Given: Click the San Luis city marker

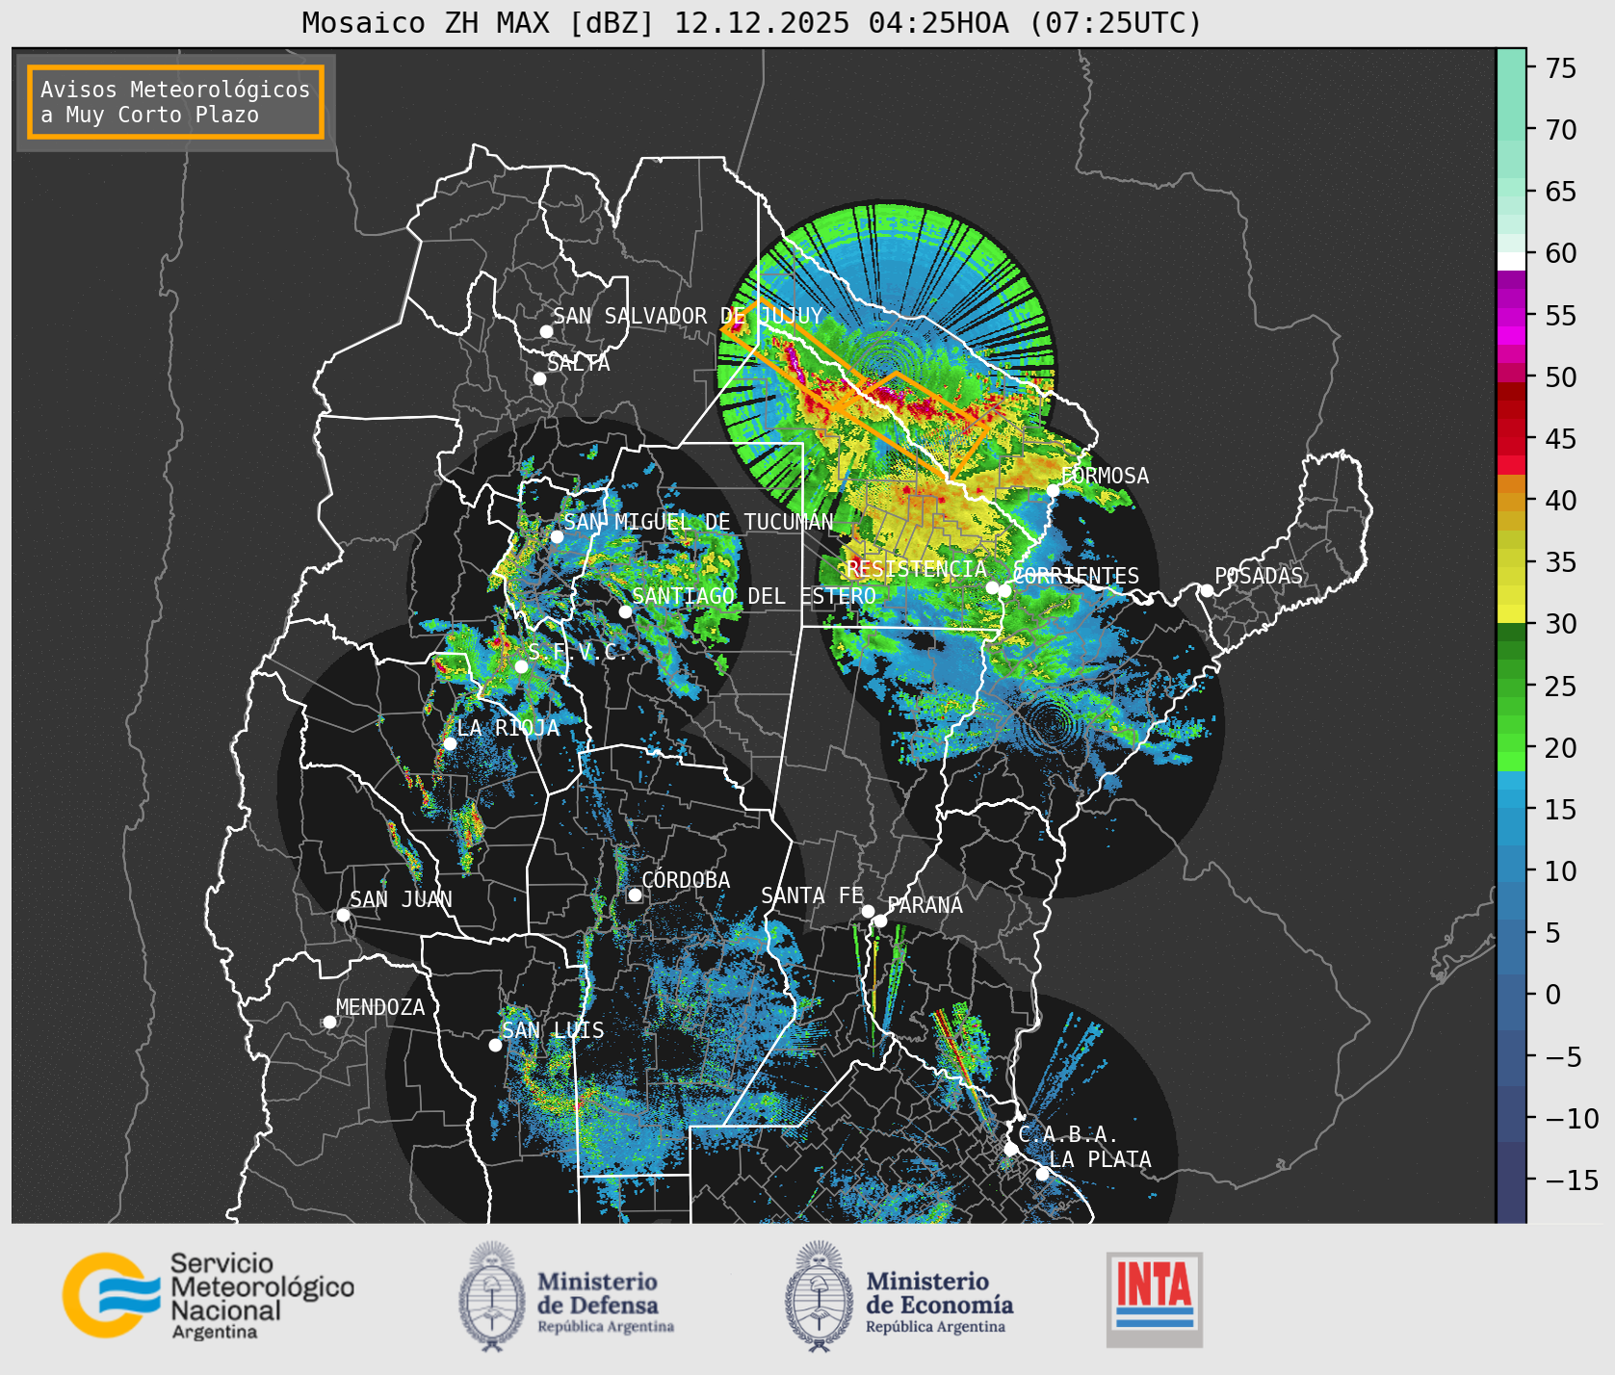Looking at the screenshot, I should click(495, 1045).
